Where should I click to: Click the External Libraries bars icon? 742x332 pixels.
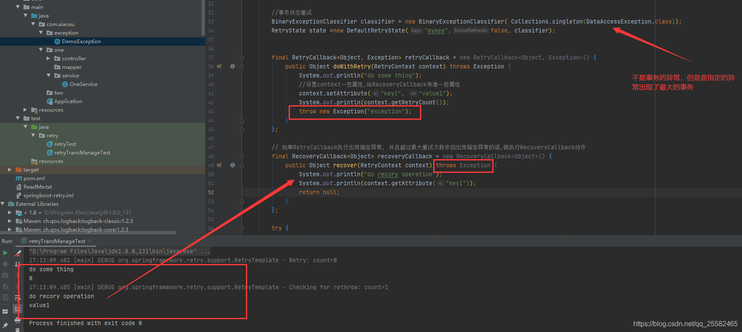point(11,204)
